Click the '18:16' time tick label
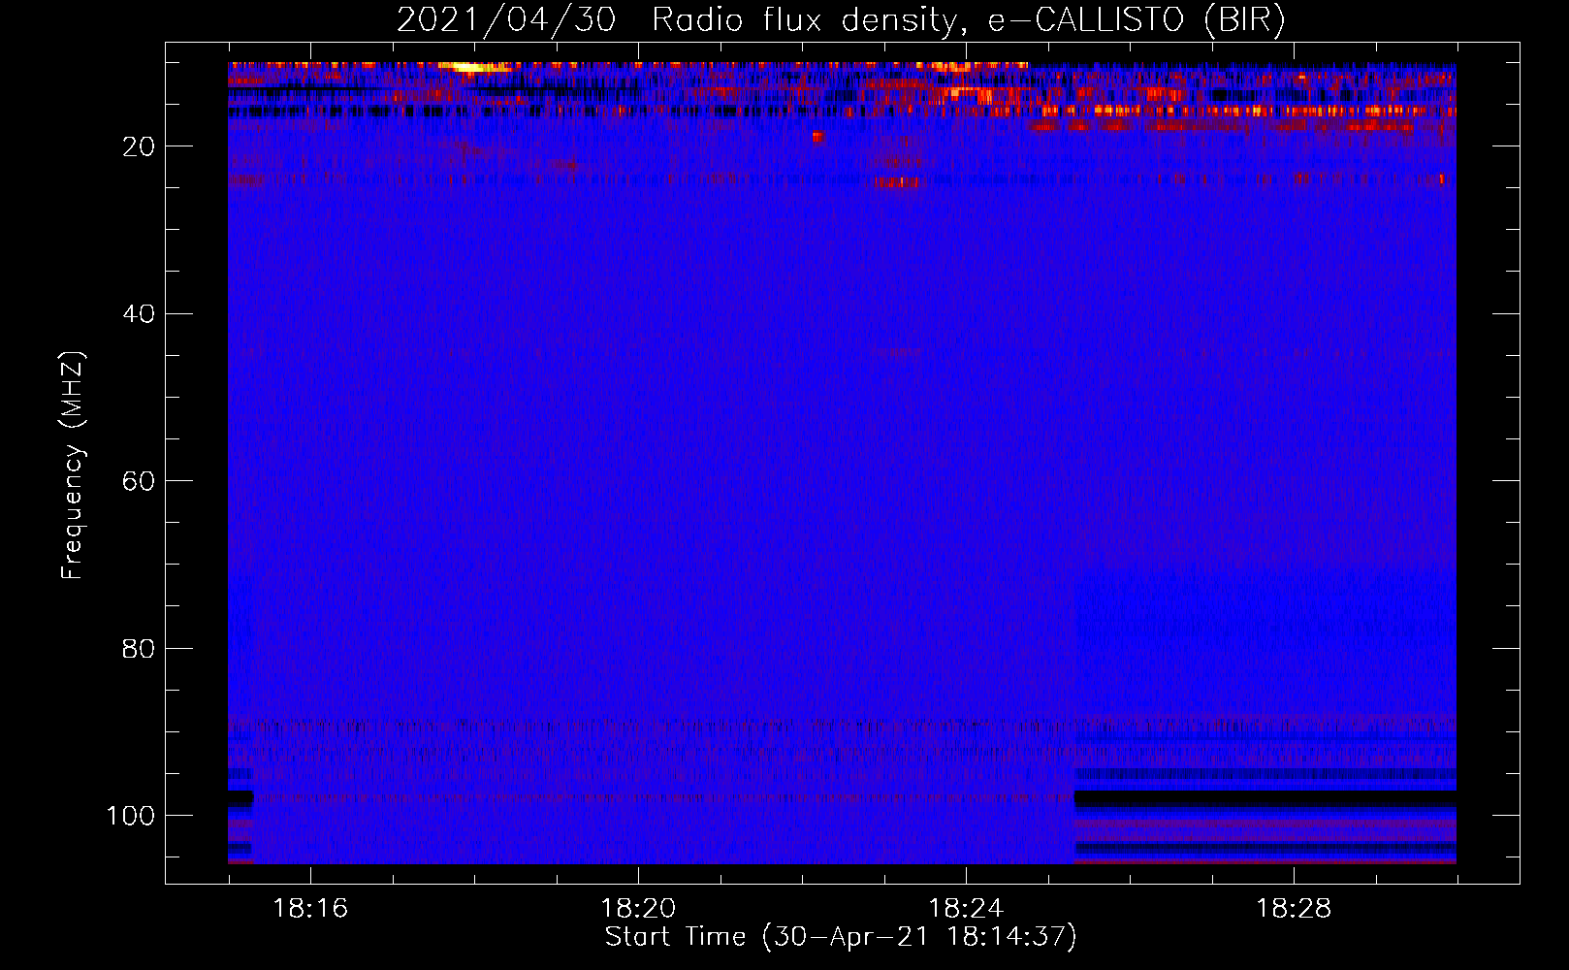 [x=310, y=909]
